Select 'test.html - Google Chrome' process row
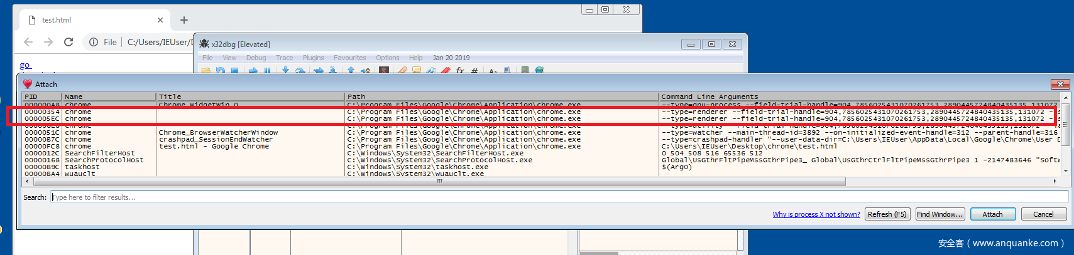Screen dimensions: 1074x255 pyautogui.click(x=542, y=146)
